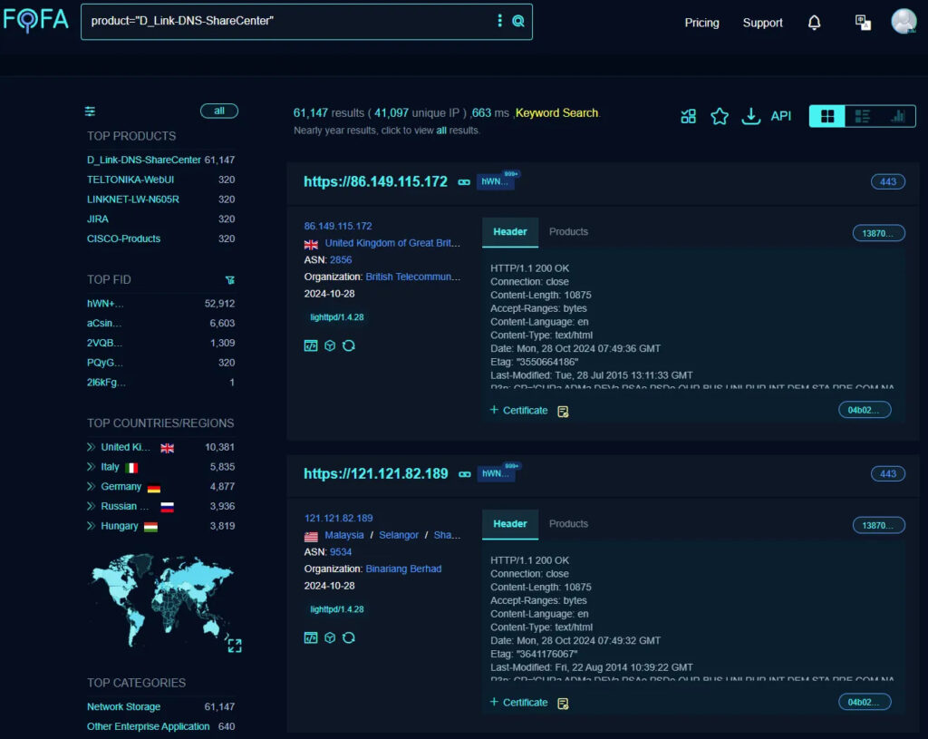Image resolution: width=928 pixels, height=739 pixels.
Task: Click link icon next to 121.121.82.189
Action: click(x=465, y=474)
